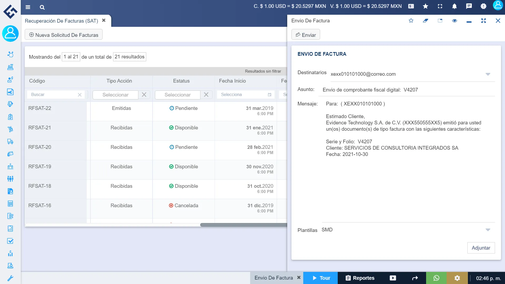Switch to Recuperación De Facturas (SAT) tab
The width and height of the screenshot is (505, 284).
(x=61, y=21)
